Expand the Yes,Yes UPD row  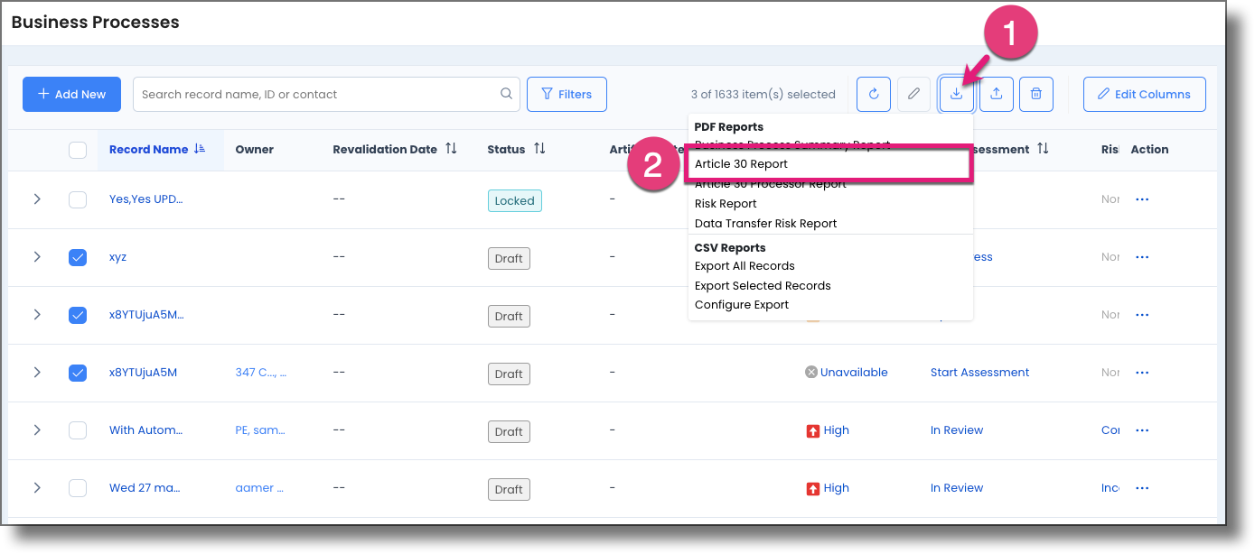(37, 199)
